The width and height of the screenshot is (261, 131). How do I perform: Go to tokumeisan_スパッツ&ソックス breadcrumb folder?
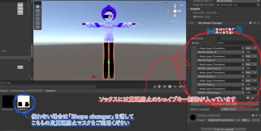tap(27, 91)
